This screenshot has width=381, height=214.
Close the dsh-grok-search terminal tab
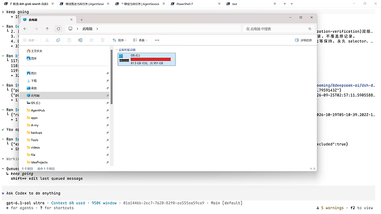pos(52,4)
